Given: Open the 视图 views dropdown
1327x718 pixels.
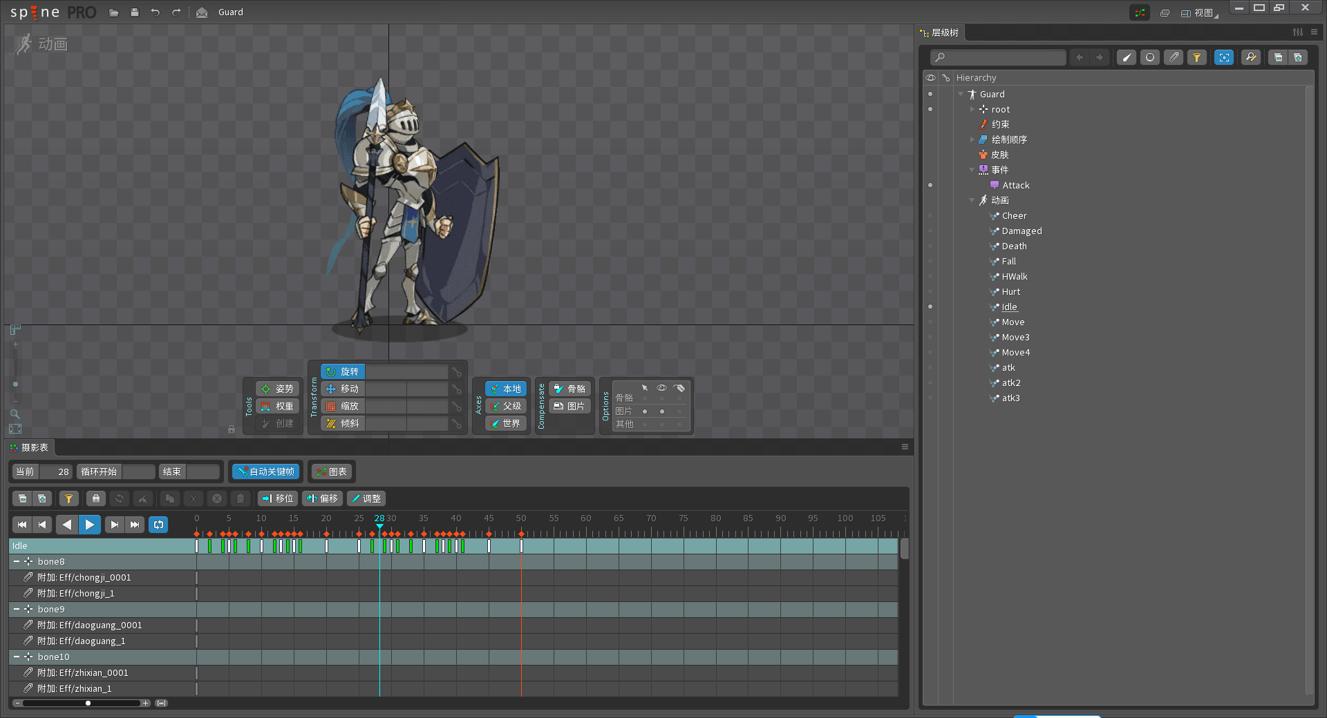Looking at the screenshot, I should (x=1200, y=13).
